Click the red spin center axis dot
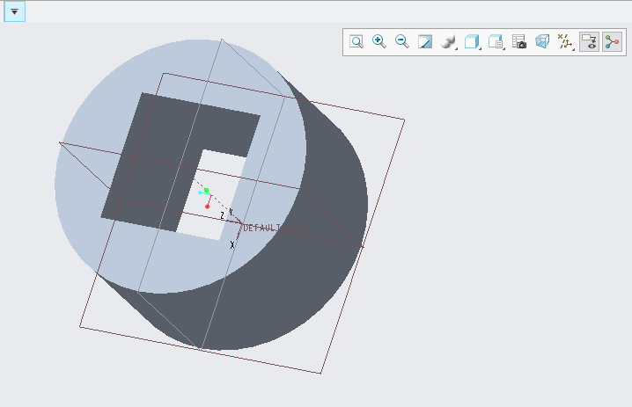 coord(208,206)
